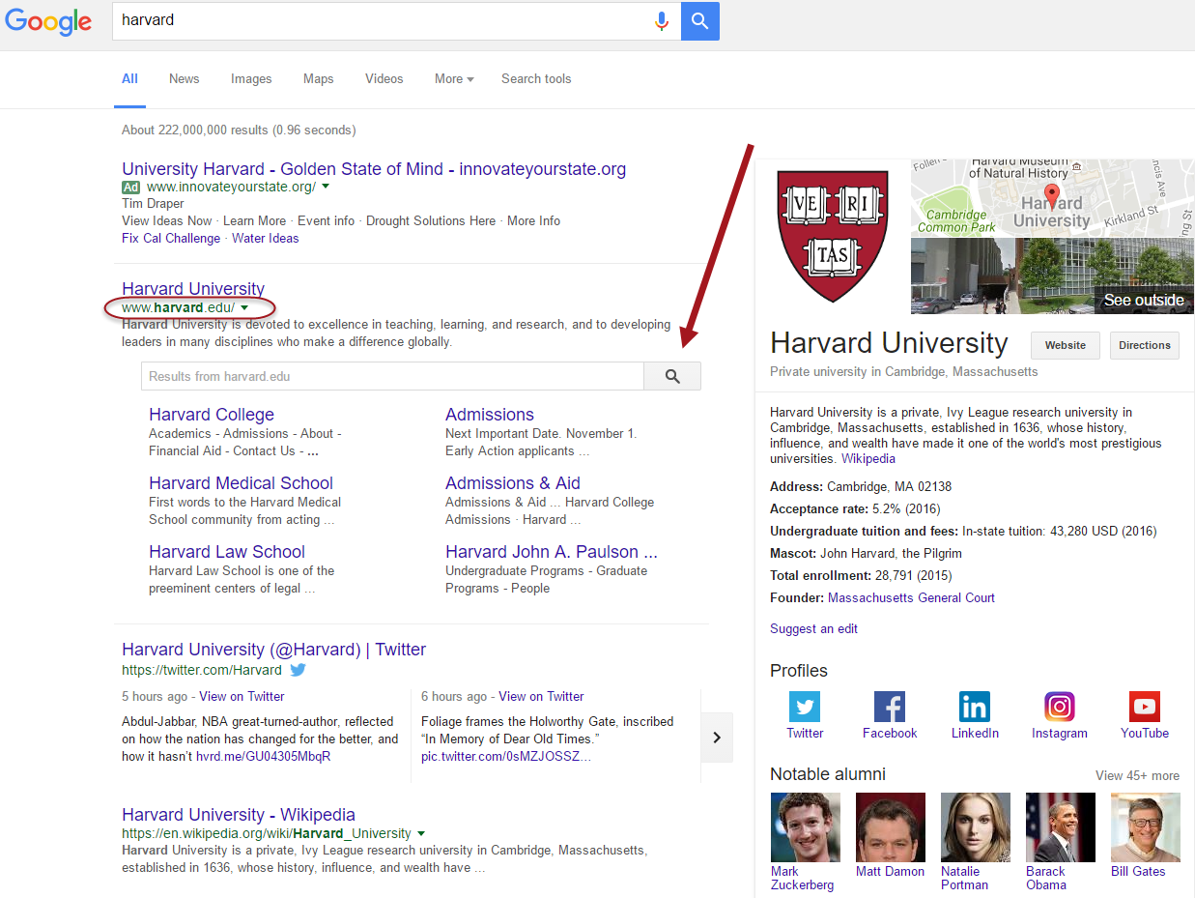The height and width of the screenshot is (898, 1195).
Task: Open Harvard's YouTube profile icon
Action: click(1144, 707)
